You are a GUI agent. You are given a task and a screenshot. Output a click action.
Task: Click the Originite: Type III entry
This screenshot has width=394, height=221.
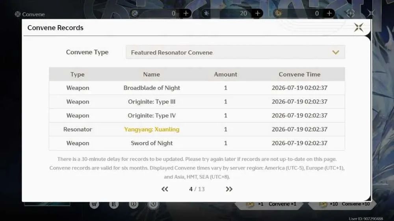152,102
